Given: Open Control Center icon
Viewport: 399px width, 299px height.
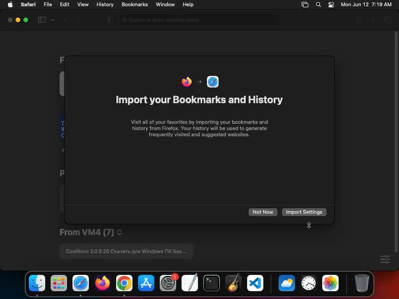Looking at the screenshot, I should 331,5.
